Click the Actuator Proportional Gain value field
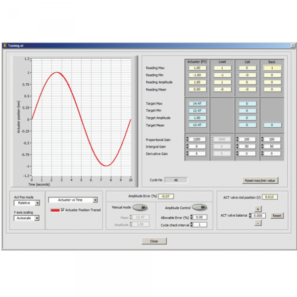This screenshot has width=297, height=297. click(197, 140)
